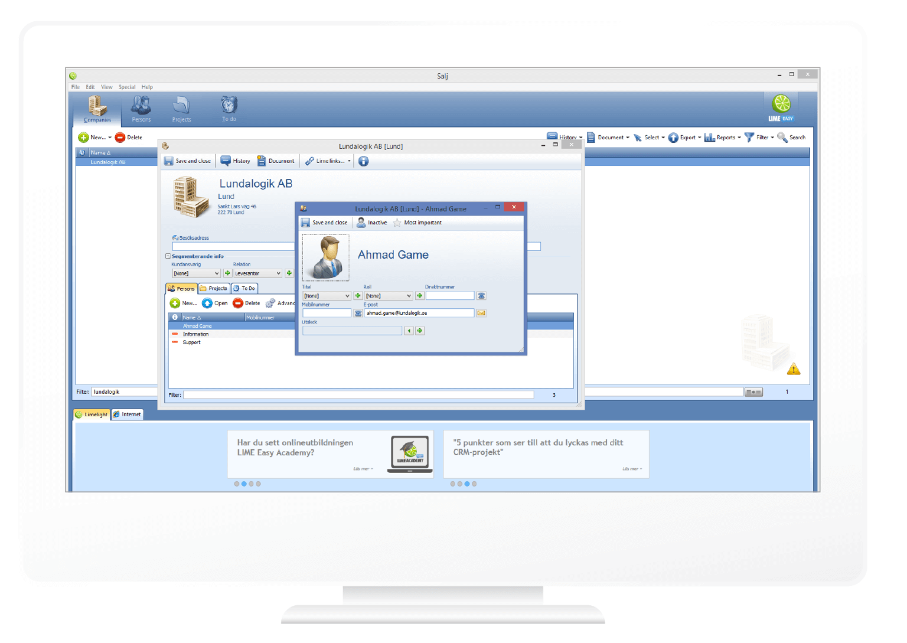Viewport: 907px width, 643px height.
Task: Open the Projects module
Action: (x=181, y=107)
